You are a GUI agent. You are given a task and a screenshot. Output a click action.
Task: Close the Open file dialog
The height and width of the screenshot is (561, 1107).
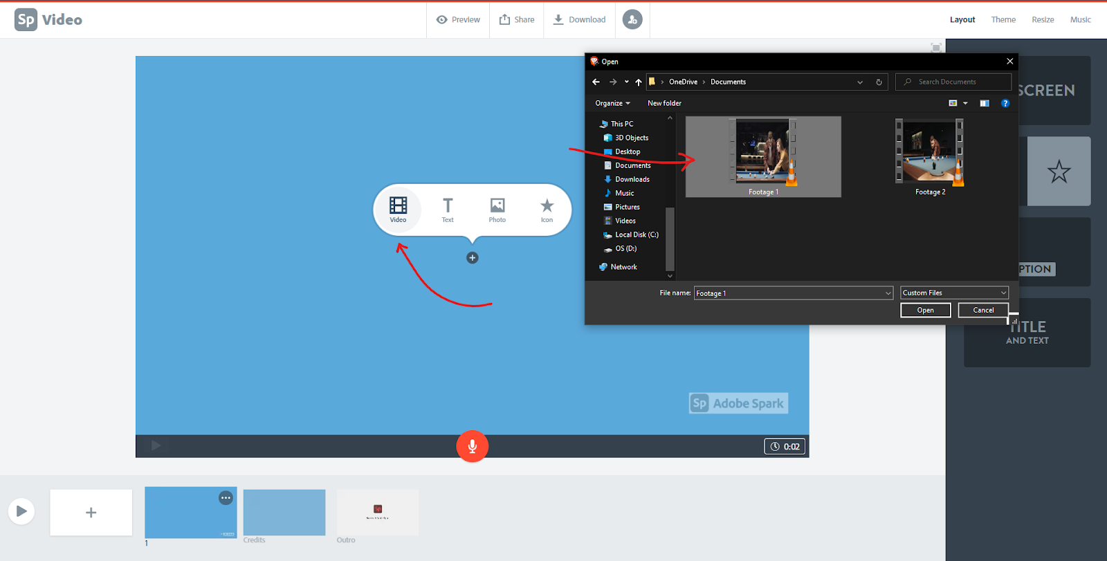[1009, 61]
